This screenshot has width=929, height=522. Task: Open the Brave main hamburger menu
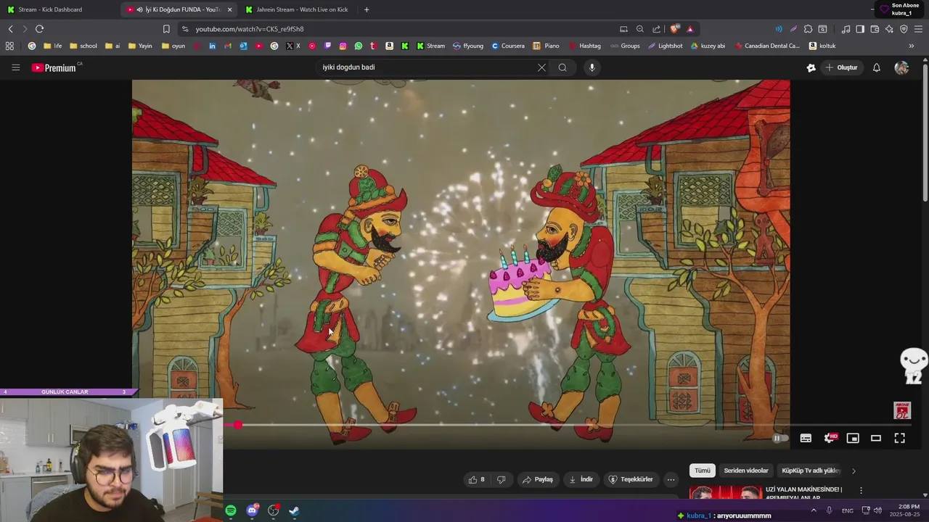coord(918,29)
